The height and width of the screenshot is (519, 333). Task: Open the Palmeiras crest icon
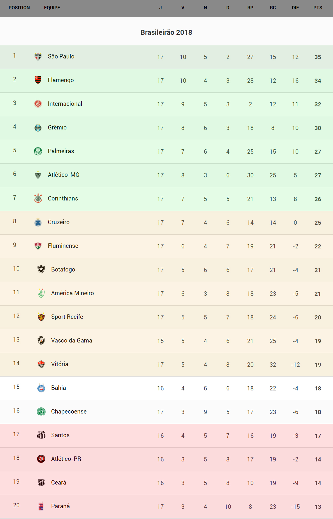pos(38,151)
